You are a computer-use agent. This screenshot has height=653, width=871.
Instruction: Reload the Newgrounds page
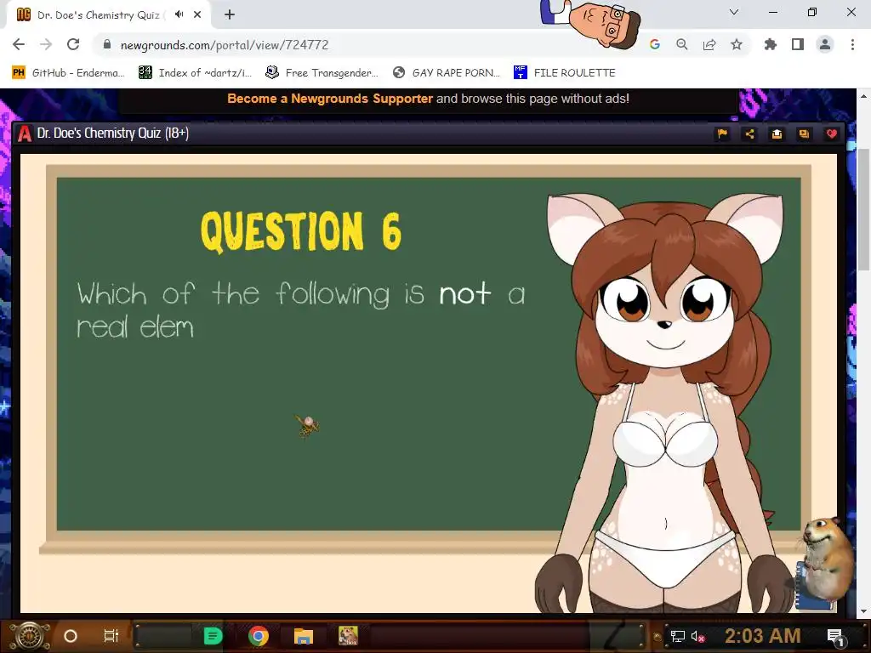[x=73, y=44]
